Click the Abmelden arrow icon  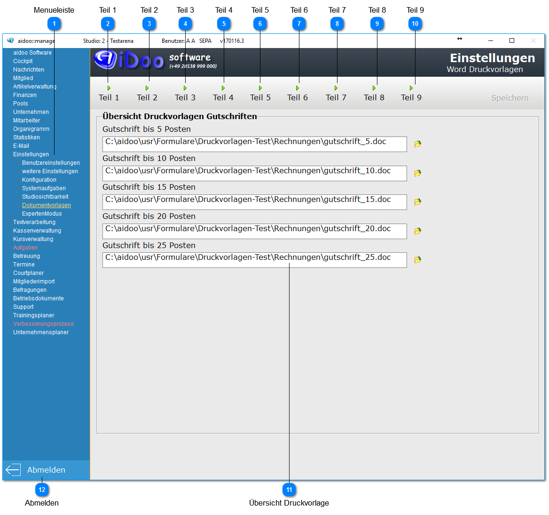[13, 470]
